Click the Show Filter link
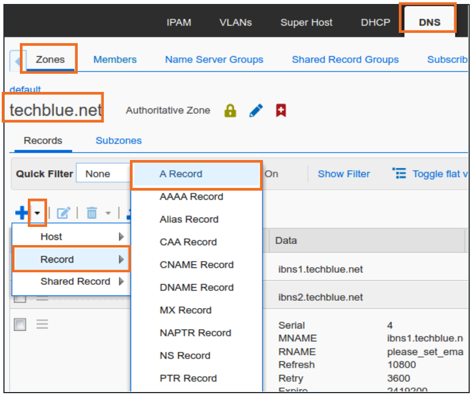Viewport: 472px width, 396px height. click(343, 174)
